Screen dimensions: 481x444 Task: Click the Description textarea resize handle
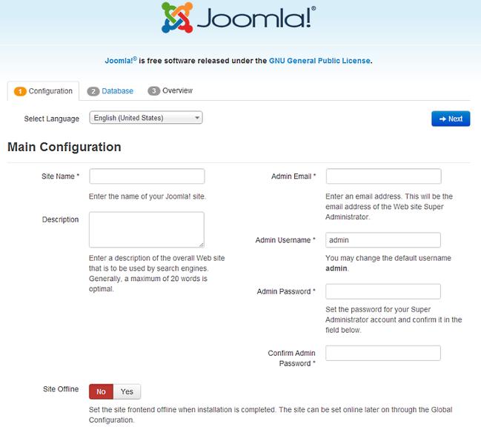click(202, 245)
